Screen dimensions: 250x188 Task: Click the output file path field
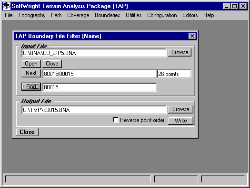coord(94,110)
